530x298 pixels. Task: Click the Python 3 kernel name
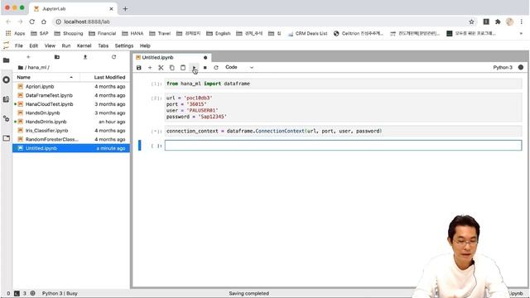[x=503, y=67]
